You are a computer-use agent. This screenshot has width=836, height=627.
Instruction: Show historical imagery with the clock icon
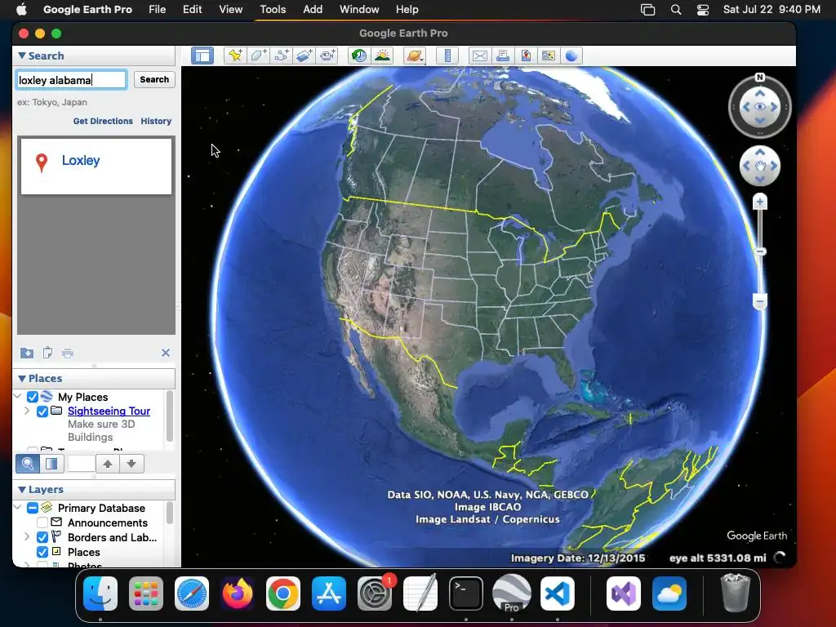[359, 56]
